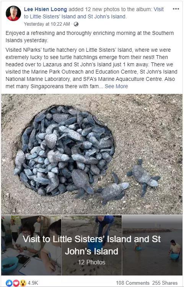Open the 108 Comments link

point(133,283)
